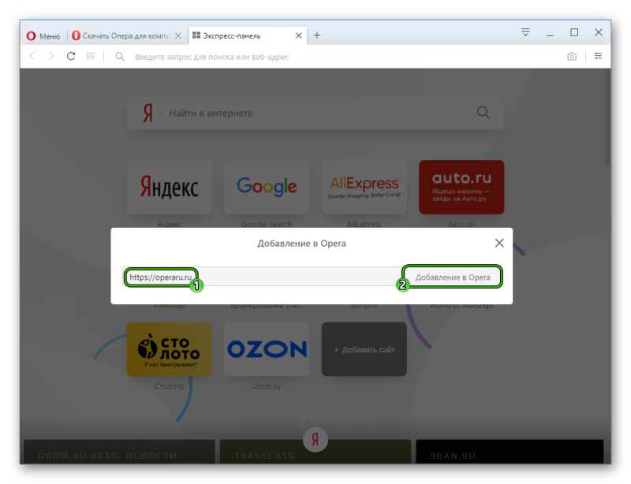This screenshot has width=631, height=484.
Task: Open the AliExpress speed dial tile
Action: coord(364,187)
